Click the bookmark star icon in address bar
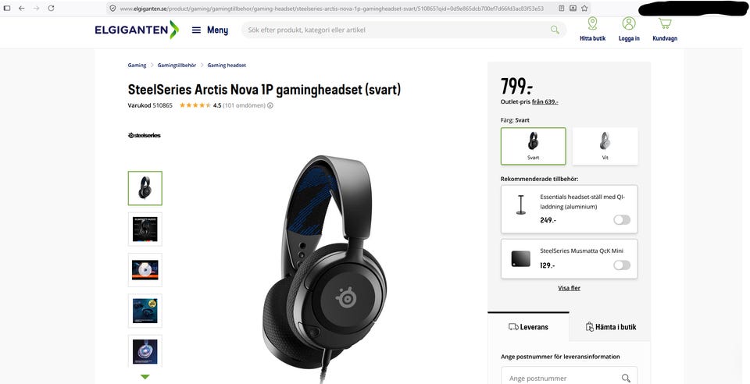Viewport: 750px width, 384px height. click(584, 8)
